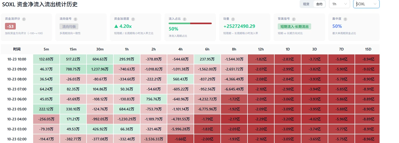Screen dimensions: 399x143
Task: Click the 788.75万 cell
Action: [x=73, y=69]
